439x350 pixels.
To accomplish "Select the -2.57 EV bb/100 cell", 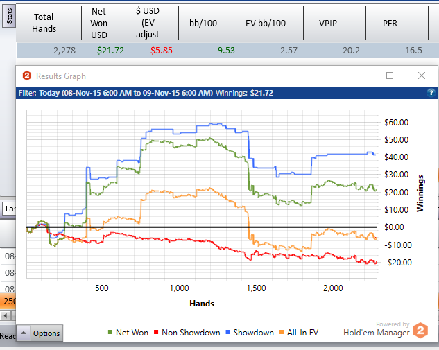I will (x=287, y=51).
